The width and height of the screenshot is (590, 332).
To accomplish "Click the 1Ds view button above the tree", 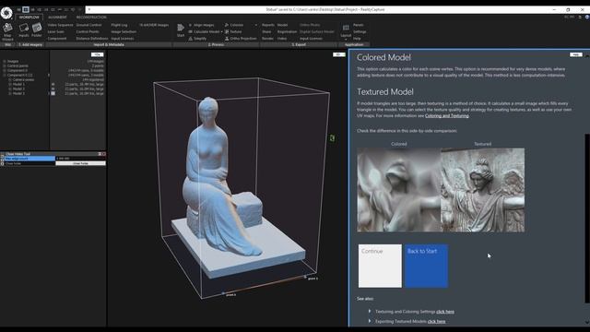I will tap(98, 54).
